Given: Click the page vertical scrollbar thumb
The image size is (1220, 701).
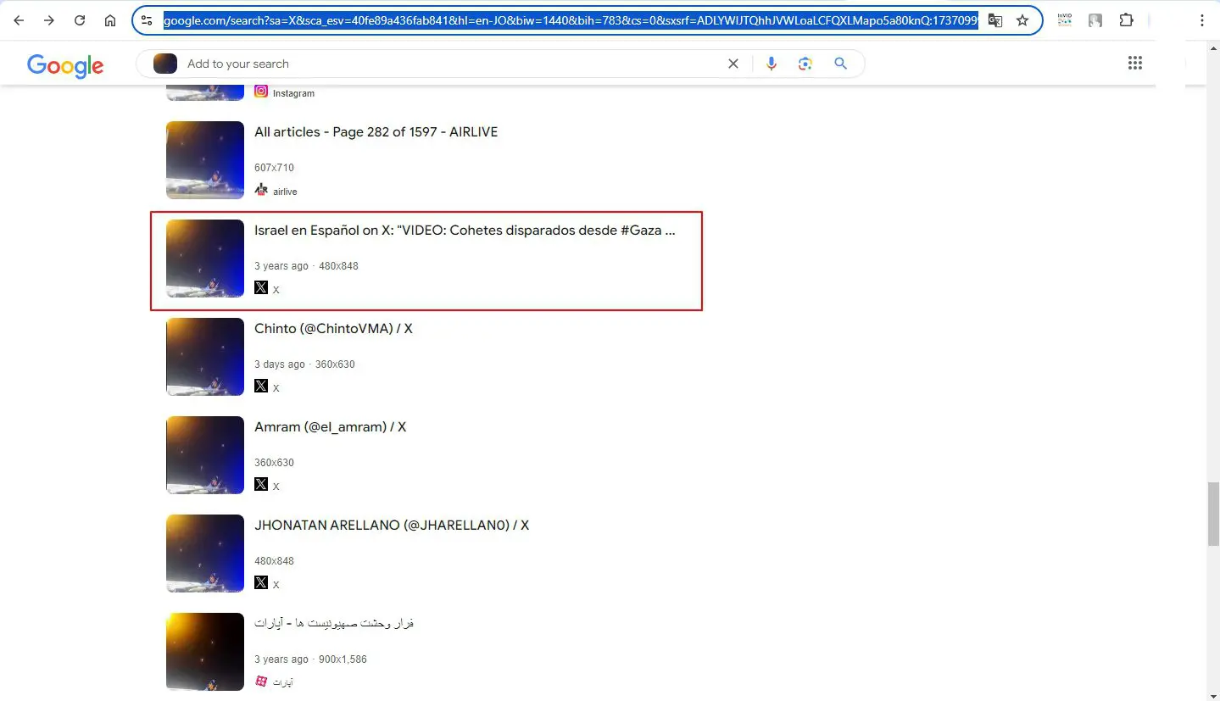Looking at the screenshot, I should coord(1212,514).
